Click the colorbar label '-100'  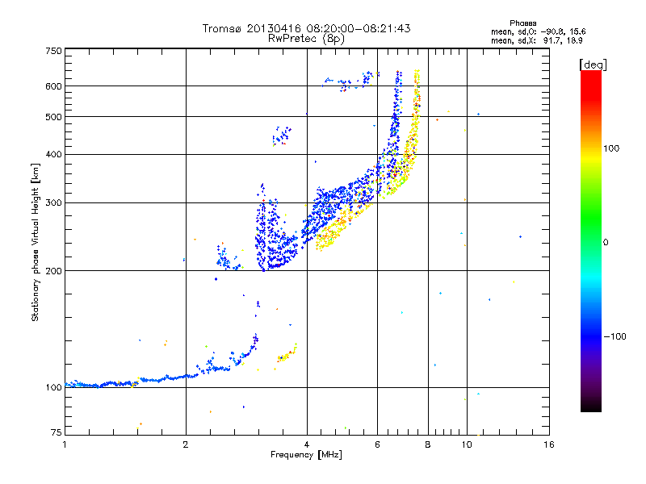[615, 336]
